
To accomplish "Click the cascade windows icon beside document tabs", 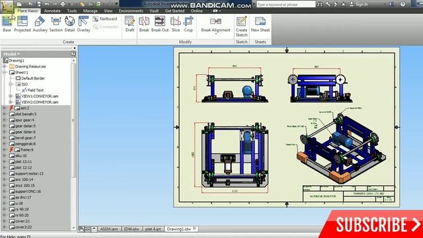I will point(81,229).
